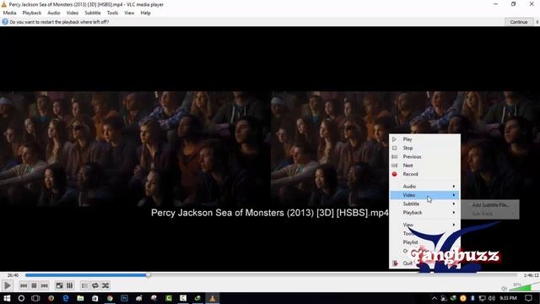Open the Audio menu in menu bar
The image size is (540, 304).
click(x=53, y=13)
